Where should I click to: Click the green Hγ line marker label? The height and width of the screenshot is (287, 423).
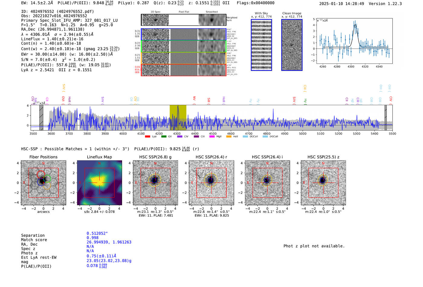(x=305, y=101)
